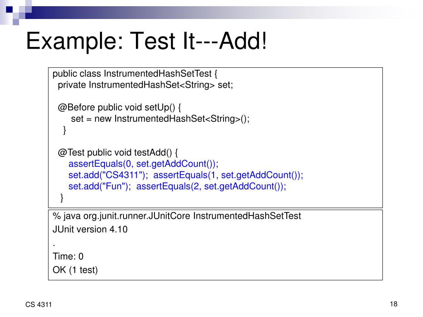Image resolution: width=423 pixels, height=317 pixels.
Task: Click the blue 'assertEquals(2, set.getAddCount());' statement
Action: tap(211, 187)
